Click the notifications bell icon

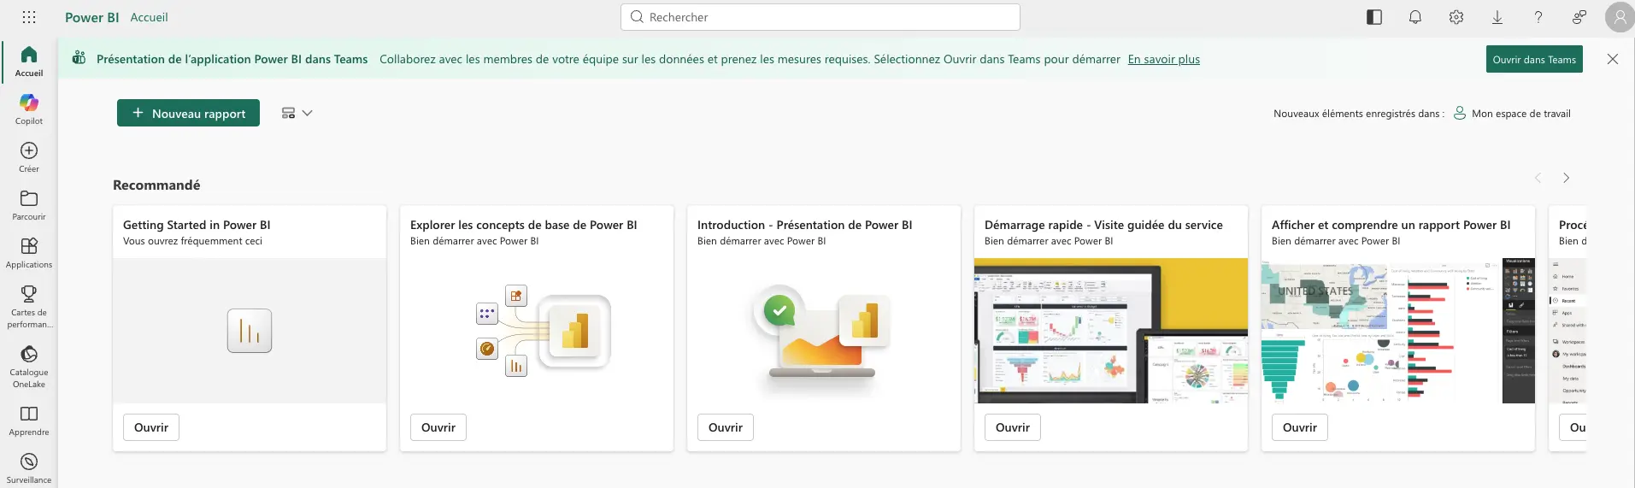pos(1415,17)
